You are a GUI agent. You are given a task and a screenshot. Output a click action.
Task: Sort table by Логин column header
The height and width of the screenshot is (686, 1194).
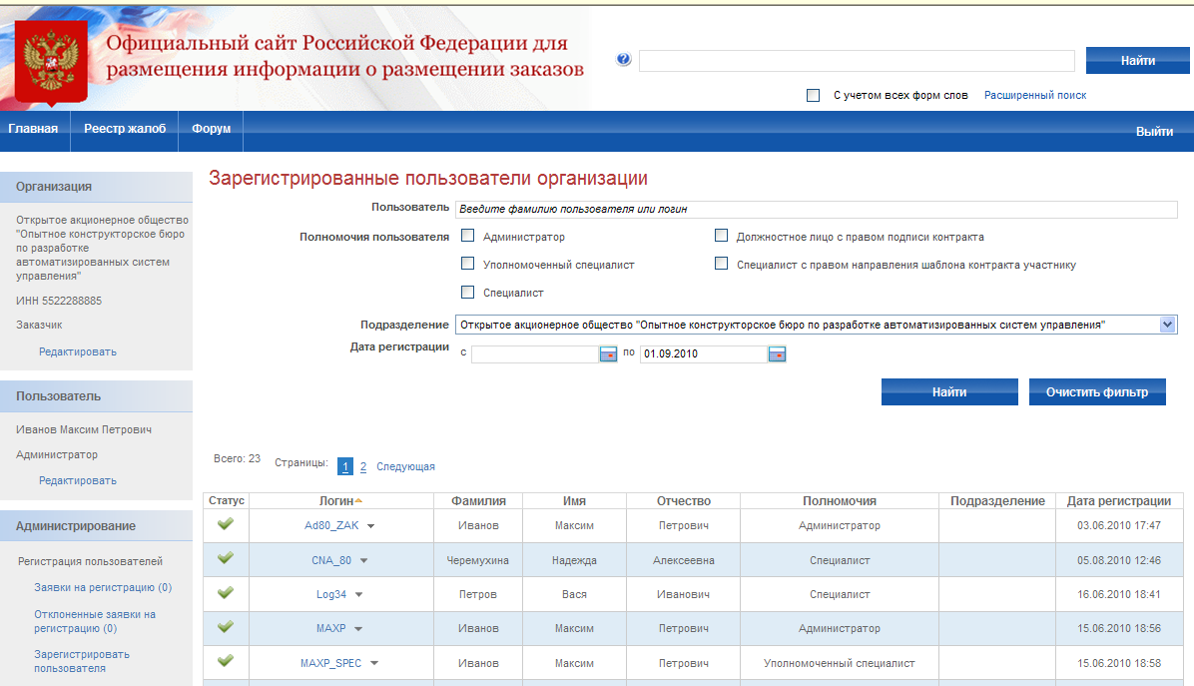335,501
